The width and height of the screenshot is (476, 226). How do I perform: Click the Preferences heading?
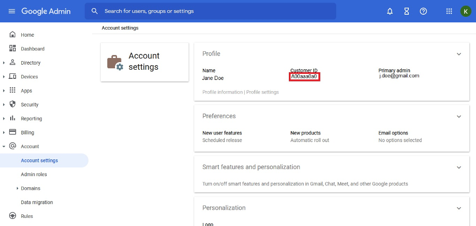coord(219,116)
